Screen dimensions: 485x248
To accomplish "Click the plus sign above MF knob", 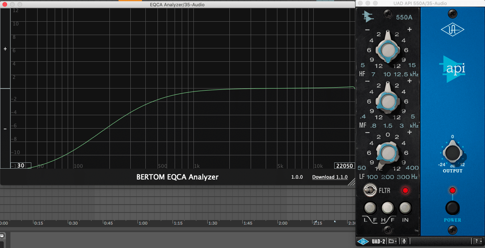I will coord(409,81).
